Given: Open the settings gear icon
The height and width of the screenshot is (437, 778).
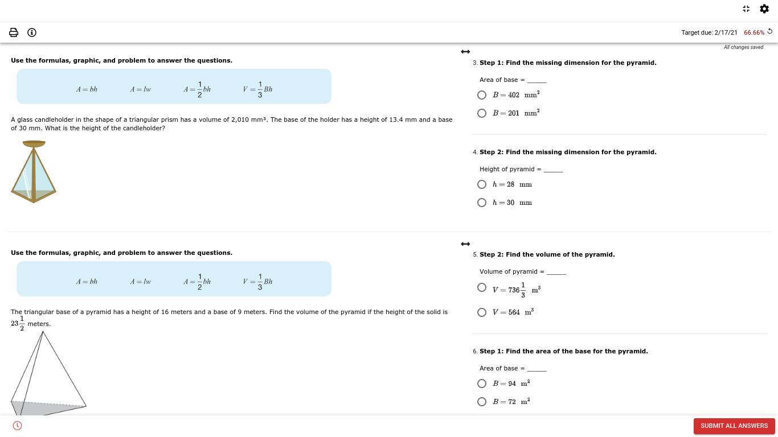Looking at the screenshot, I should 764,9.
